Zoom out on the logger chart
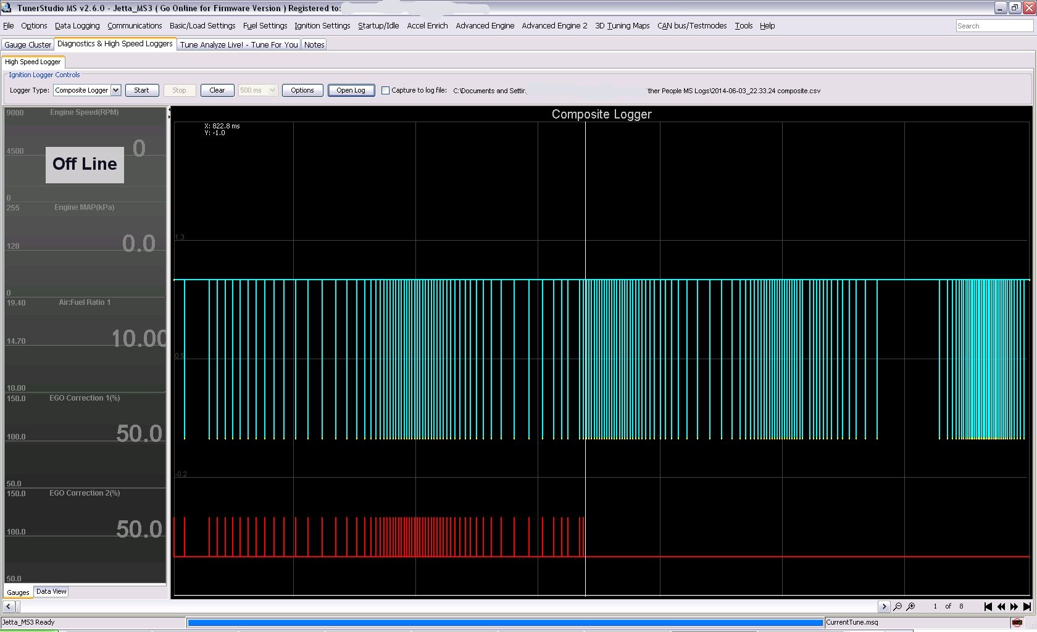The height and width of the screenshot is (632, 1037). (x=897, y=607)
